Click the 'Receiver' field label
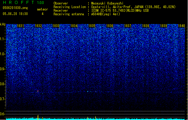Screen dimensions: 188x120 click(x=61, y=10)
